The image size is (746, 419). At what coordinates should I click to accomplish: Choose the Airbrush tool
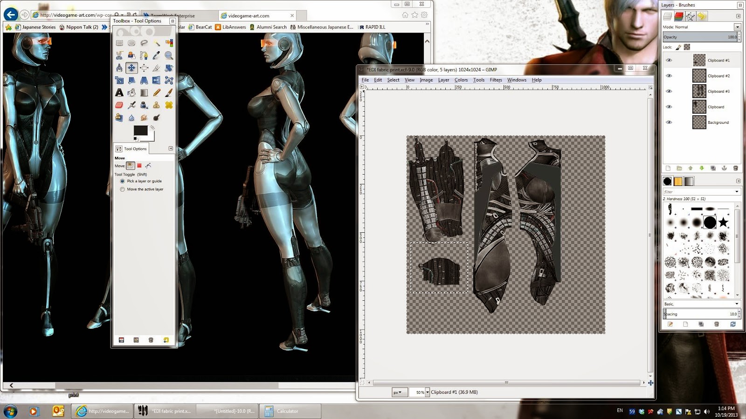[x=132, y=105]
